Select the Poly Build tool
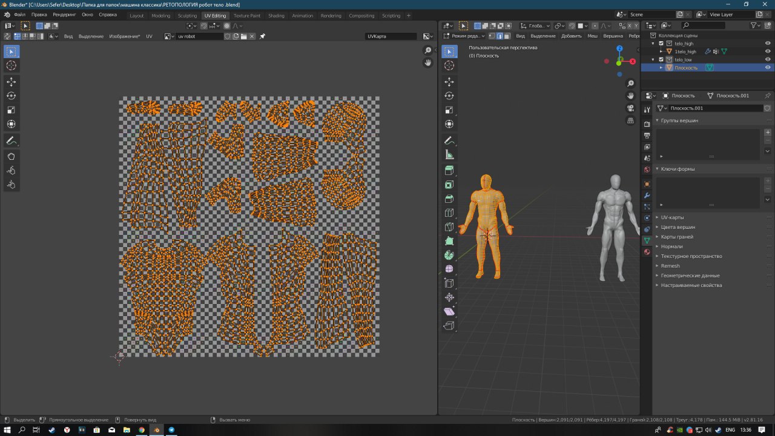 (x=449, y=241)
